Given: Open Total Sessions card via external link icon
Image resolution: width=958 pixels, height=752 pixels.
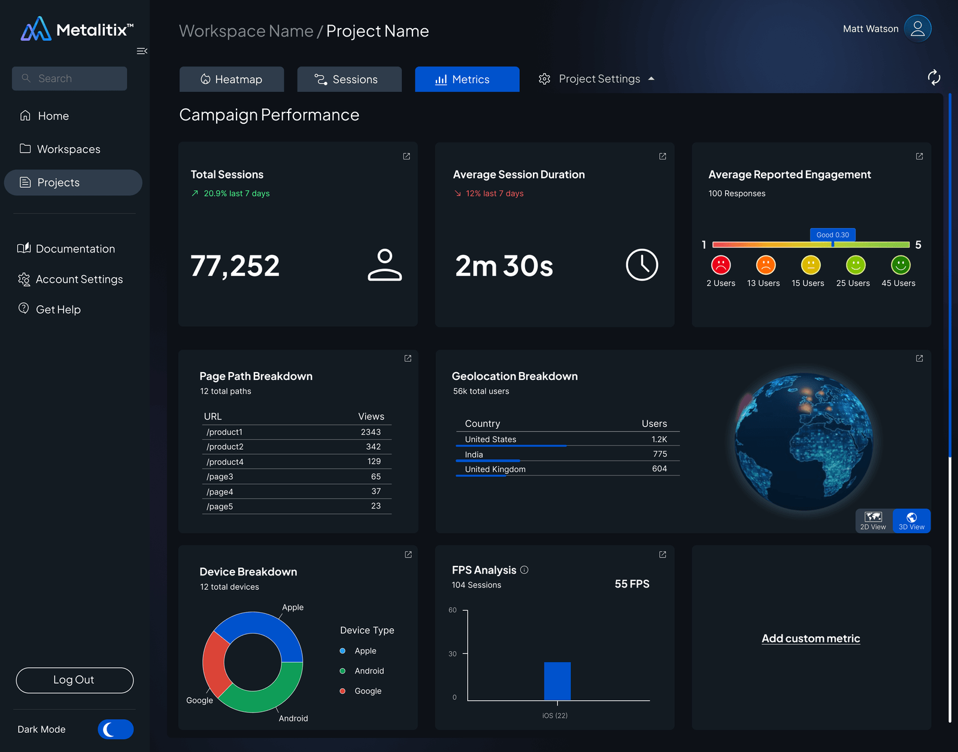Looking at the screenshot, I should tap(406, 156).
